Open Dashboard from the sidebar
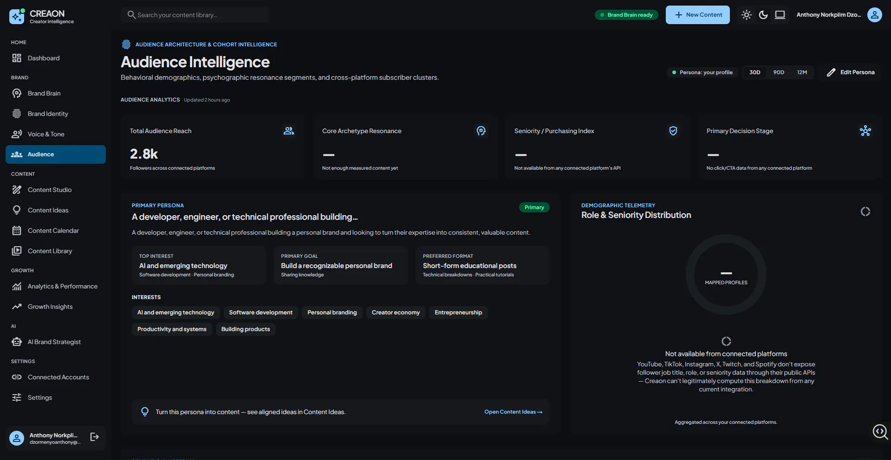 pyautogui.click(x=56, y=58)
